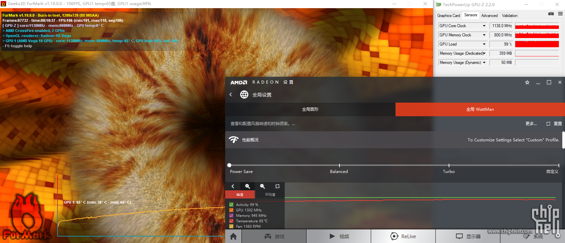
Task: Select the Sensors tab in GPU-Z
Action: [470, 15]
